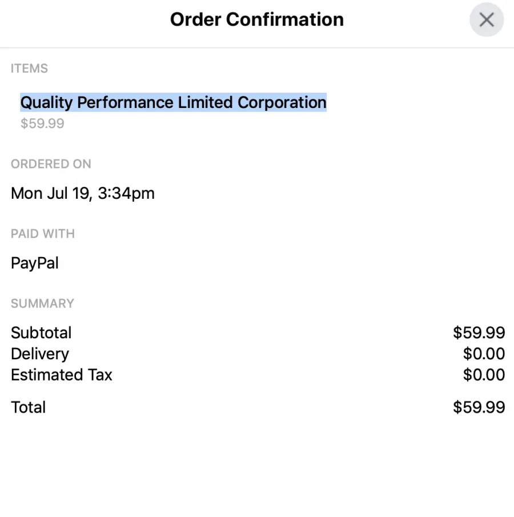Click the Total row label
This screenshot has height=517, width=514.
pyautogui.click(x=29, y=407)
